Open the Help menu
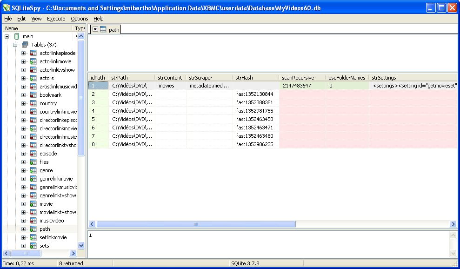 [98, 19]
